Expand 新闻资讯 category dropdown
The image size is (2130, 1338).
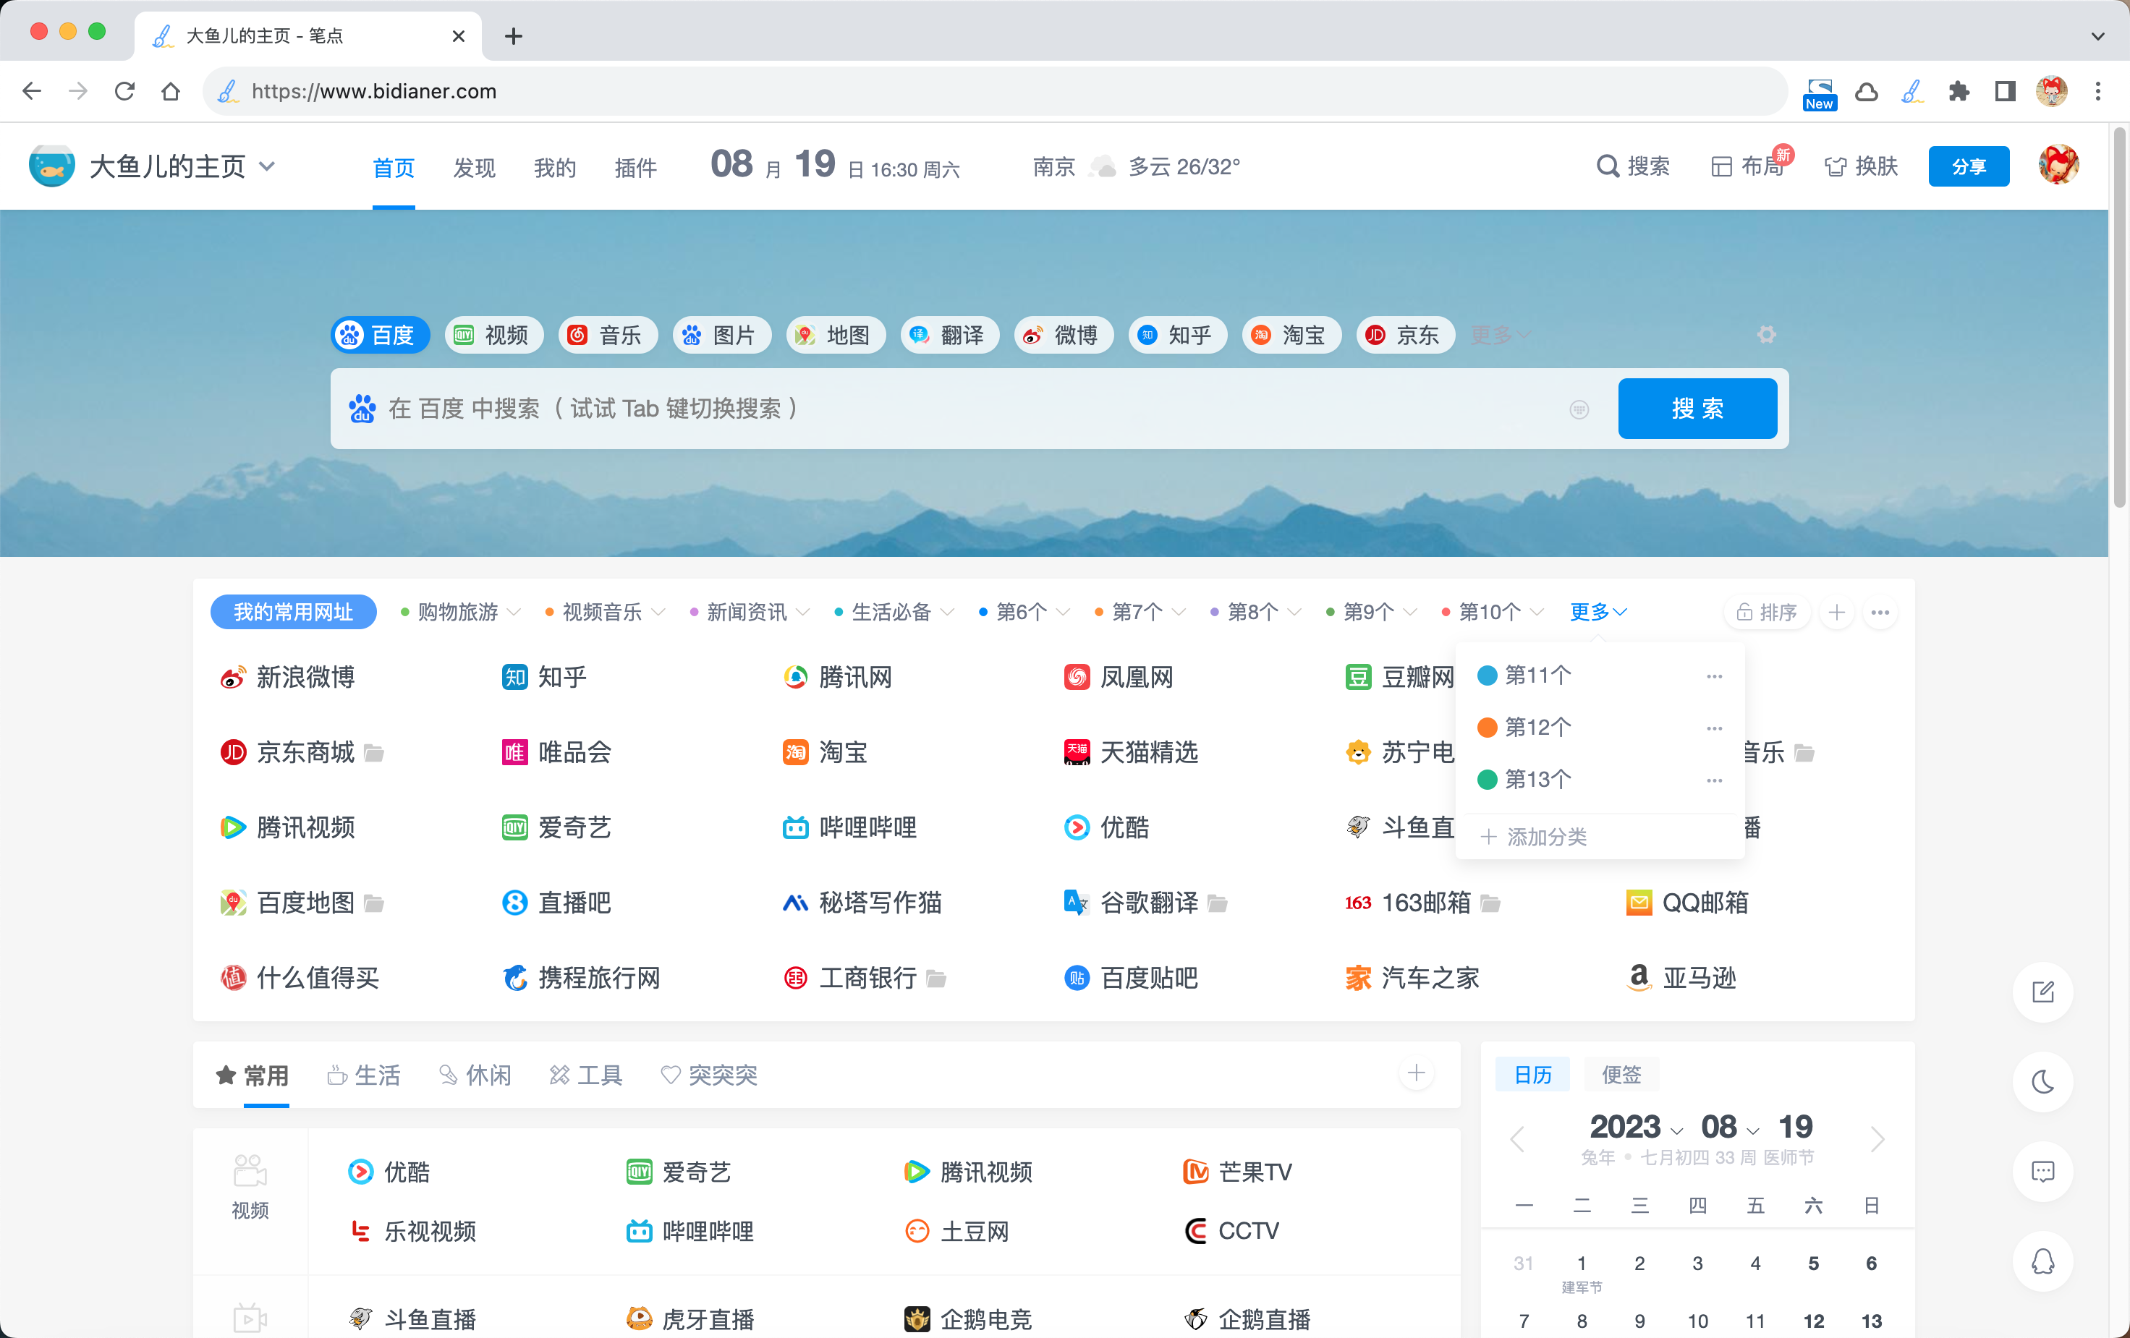tap(802, 612)
